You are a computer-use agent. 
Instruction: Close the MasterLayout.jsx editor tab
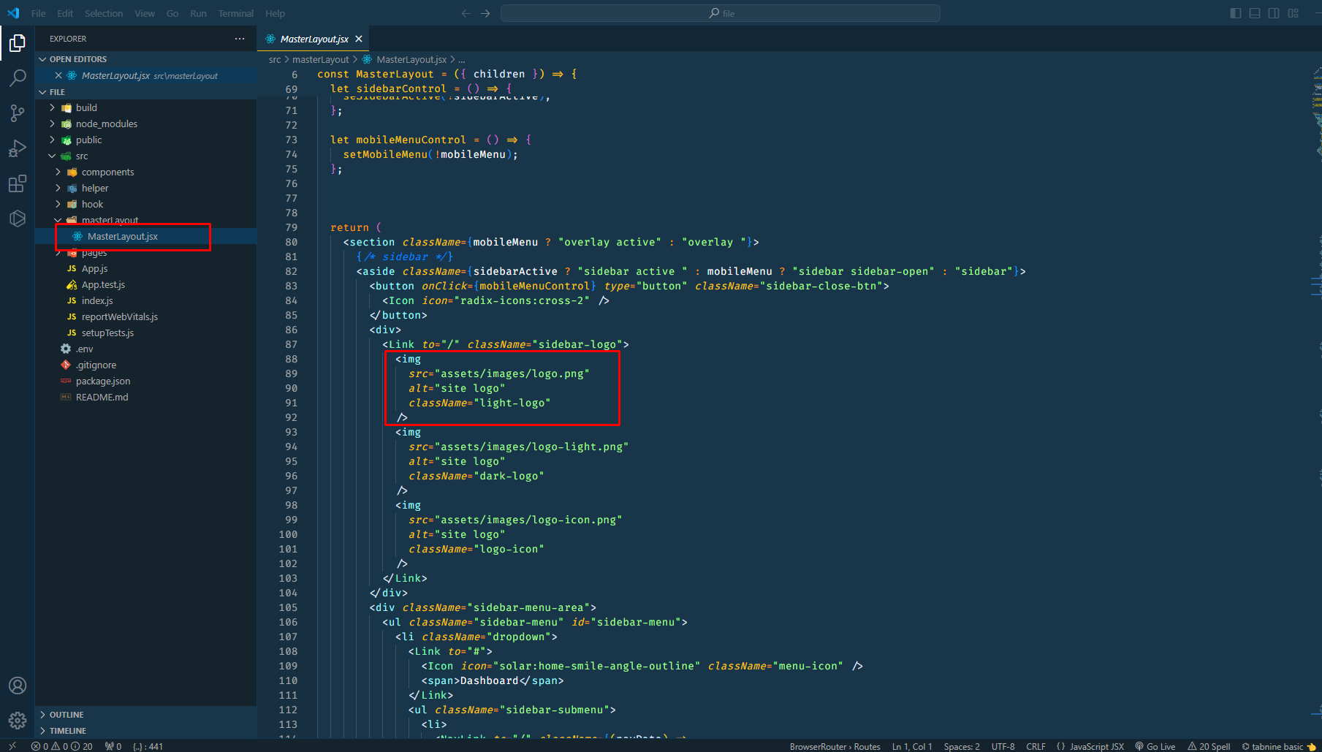(359, 39)
